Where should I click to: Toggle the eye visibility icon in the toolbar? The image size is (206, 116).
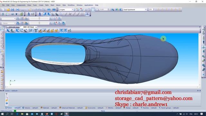point(16,14)
